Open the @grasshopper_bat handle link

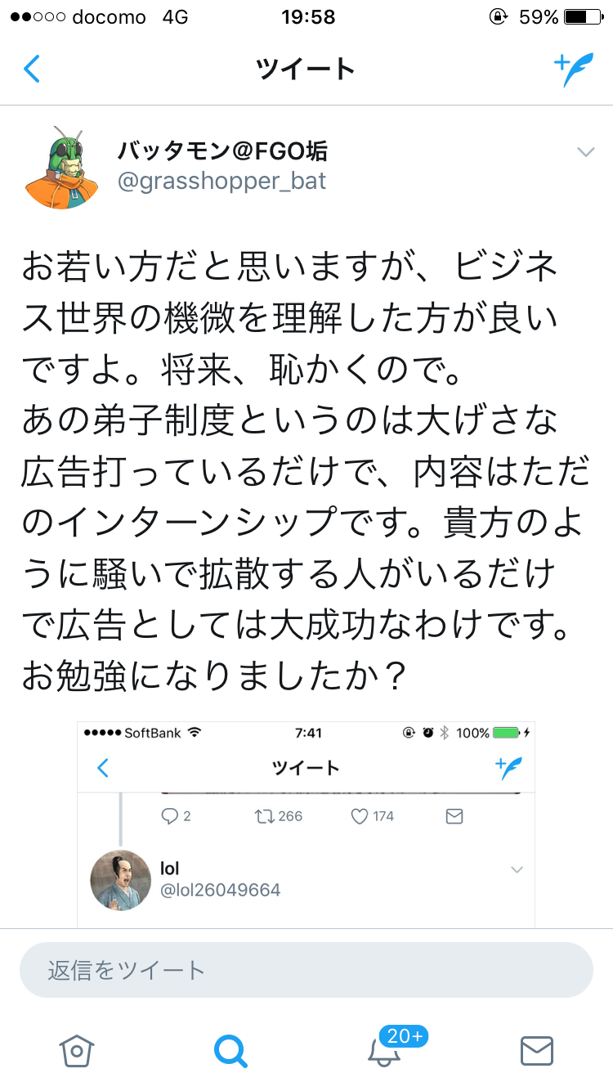pyautogui.click(x=222, y=181)
